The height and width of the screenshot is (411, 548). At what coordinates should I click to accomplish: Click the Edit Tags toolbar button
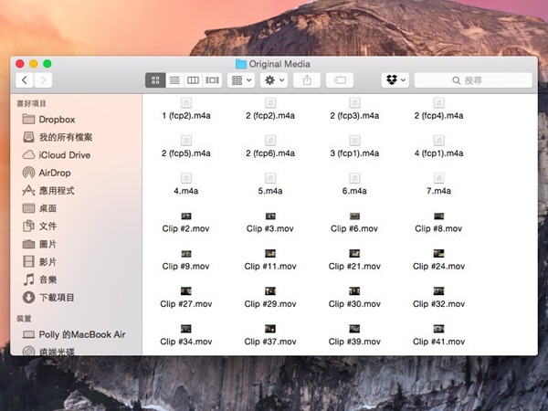click(340, 80)
